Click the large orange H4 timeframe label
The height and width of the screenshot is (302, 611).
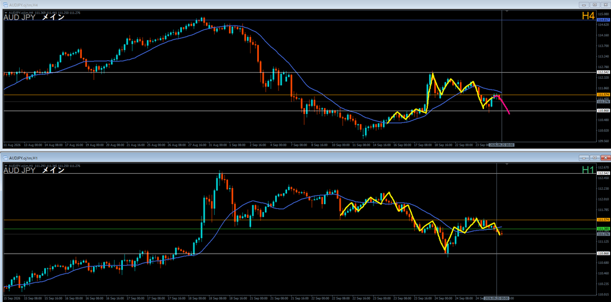coord(588,16)
